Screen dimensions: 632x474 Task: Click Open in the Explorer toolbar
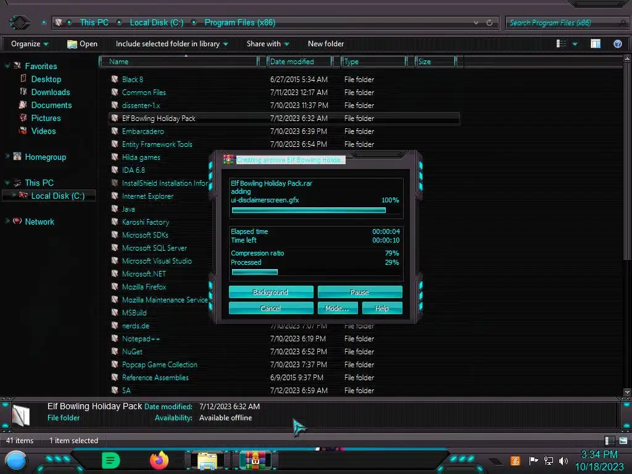[x=82, y=44]
